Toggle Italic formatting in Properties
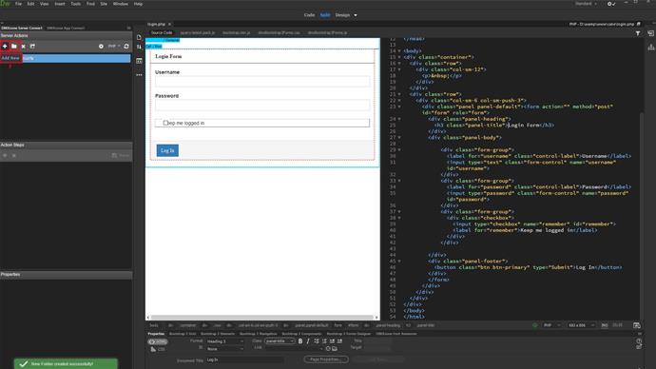656x369 pixels. click(x=308, y=341)
